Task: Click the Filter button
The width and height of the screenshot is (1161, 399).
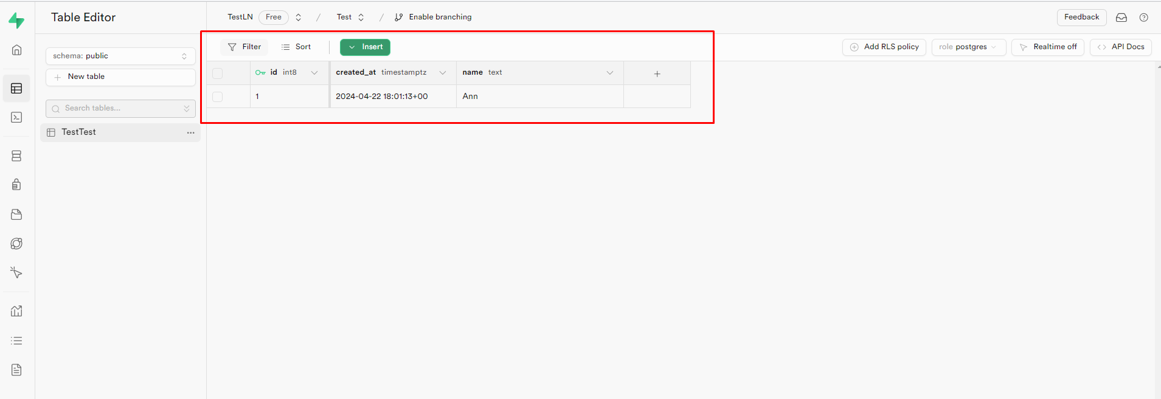Action: coord(244,47)
